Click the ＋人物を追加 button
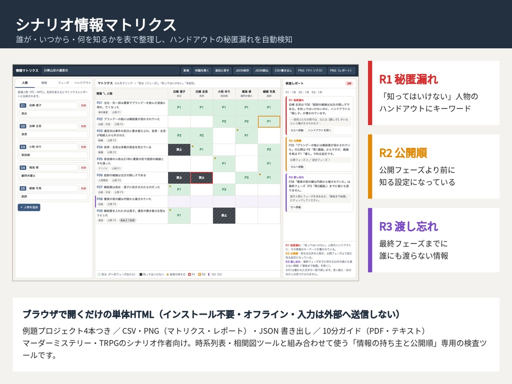Screen dimensions: 512x384 (x=29, y=207)
